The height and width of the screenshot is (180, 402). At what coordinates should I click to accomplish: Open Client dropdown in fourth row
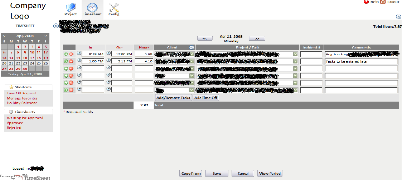[x=192, y=76]
